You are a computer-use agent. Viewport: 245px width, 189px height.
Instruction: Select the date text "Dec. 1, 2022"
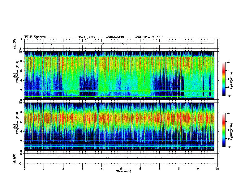(86, 37)
